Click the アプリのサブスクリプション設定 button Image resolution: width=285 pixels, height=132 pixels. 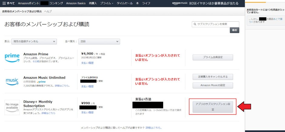[213, 107]
